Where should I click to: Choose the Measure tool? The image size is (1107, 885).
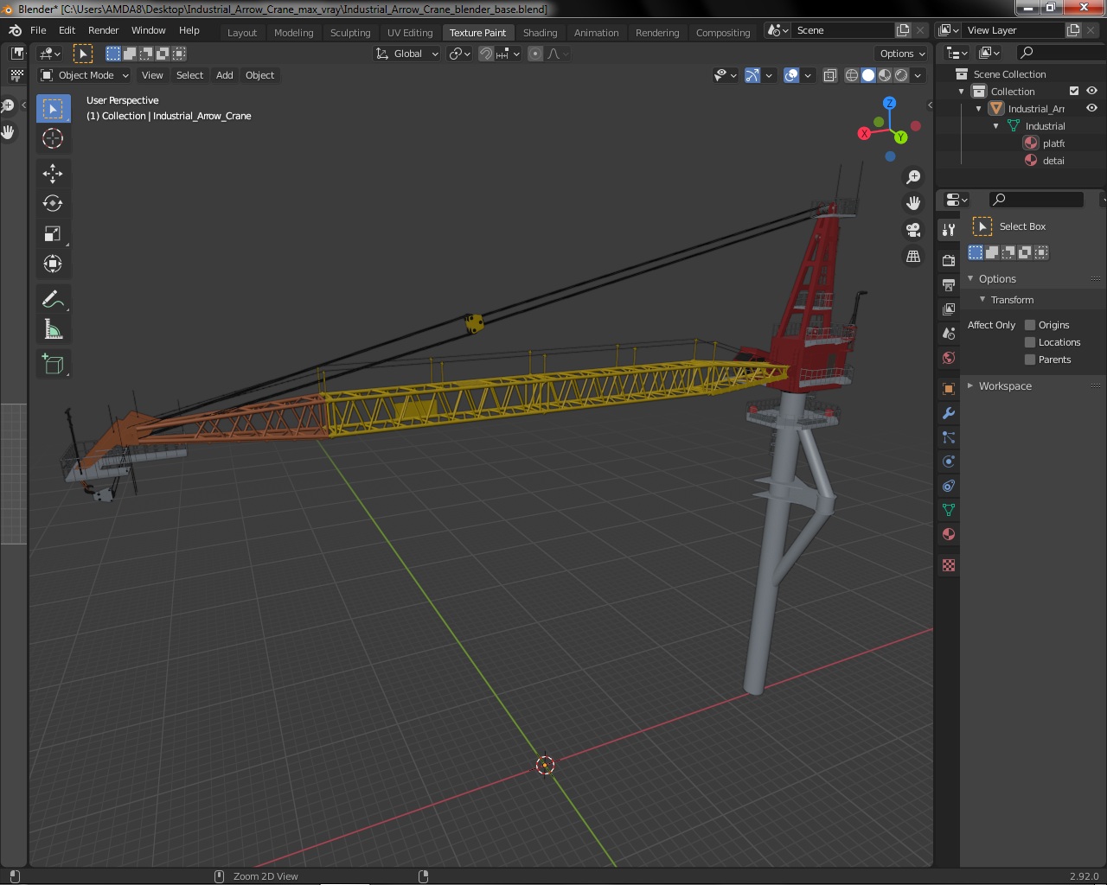coord(53,329)
